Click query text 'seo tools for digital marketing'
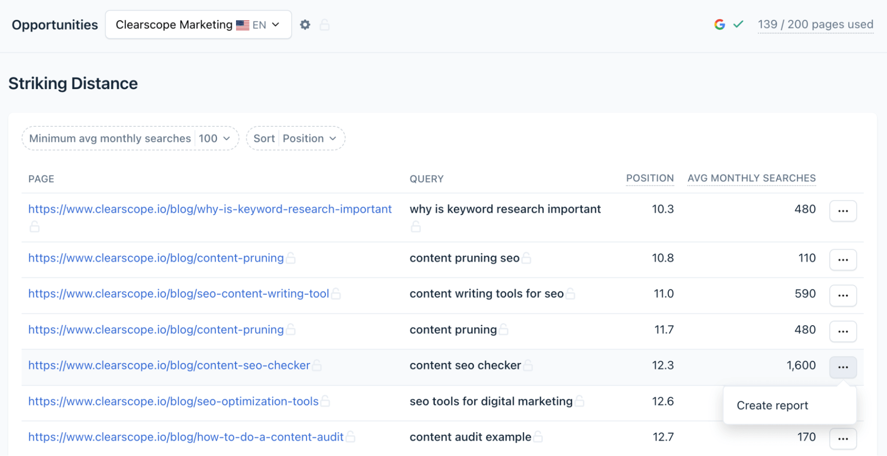The image size is (887, 456). [491, 401]
